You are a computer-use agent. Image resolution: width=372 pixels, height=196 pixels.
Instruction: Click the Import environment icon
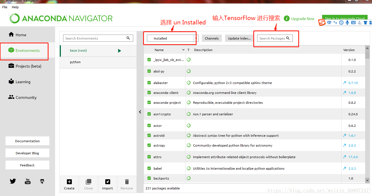(x=108, y=182)
